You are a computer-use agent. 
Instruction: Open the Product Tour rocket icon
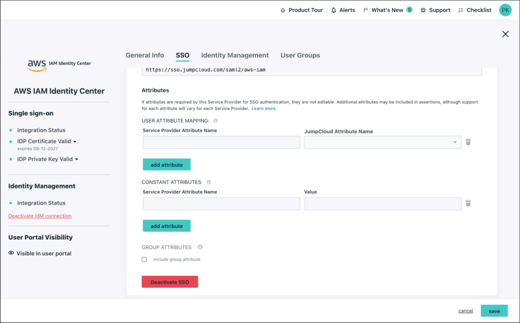pyautogui.click(x=283, y=10)
